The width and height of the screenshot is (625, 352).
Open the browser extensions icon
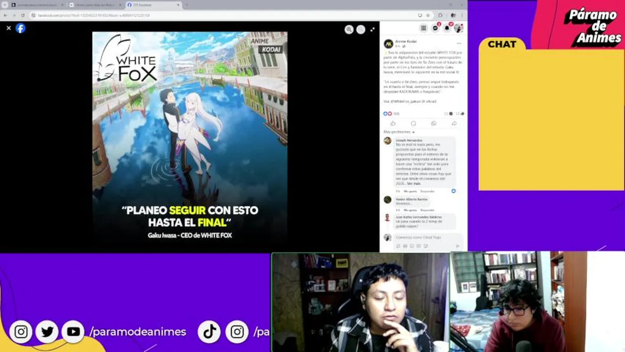click(440, 15)
